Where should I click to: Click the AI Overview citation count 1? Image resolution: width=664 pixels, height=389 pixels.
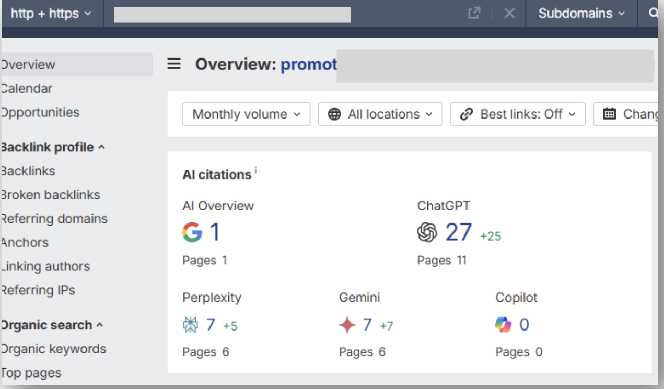point(215,232)
